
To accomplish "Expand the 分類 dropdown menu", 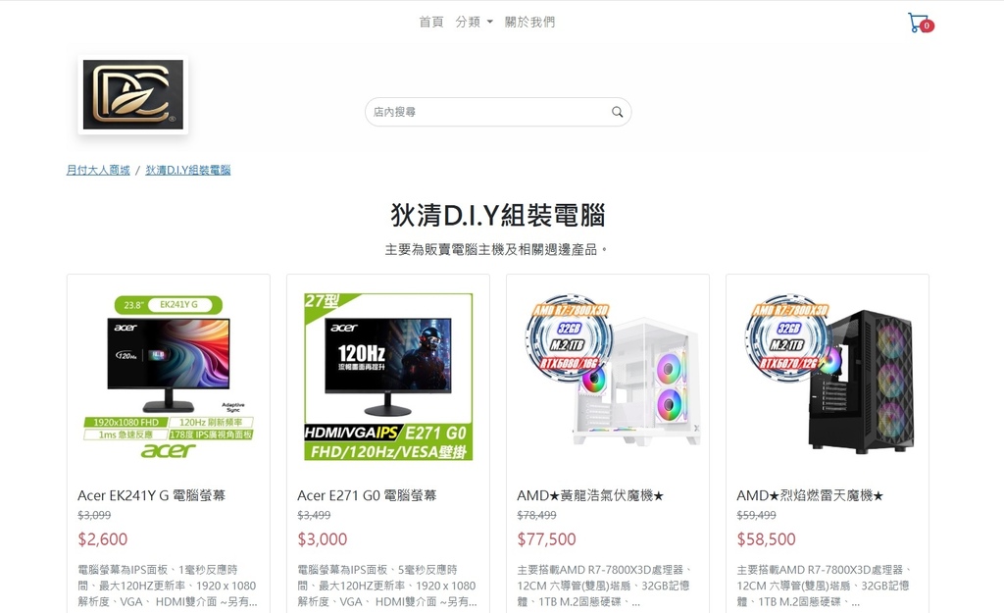I will click(474, 22).
